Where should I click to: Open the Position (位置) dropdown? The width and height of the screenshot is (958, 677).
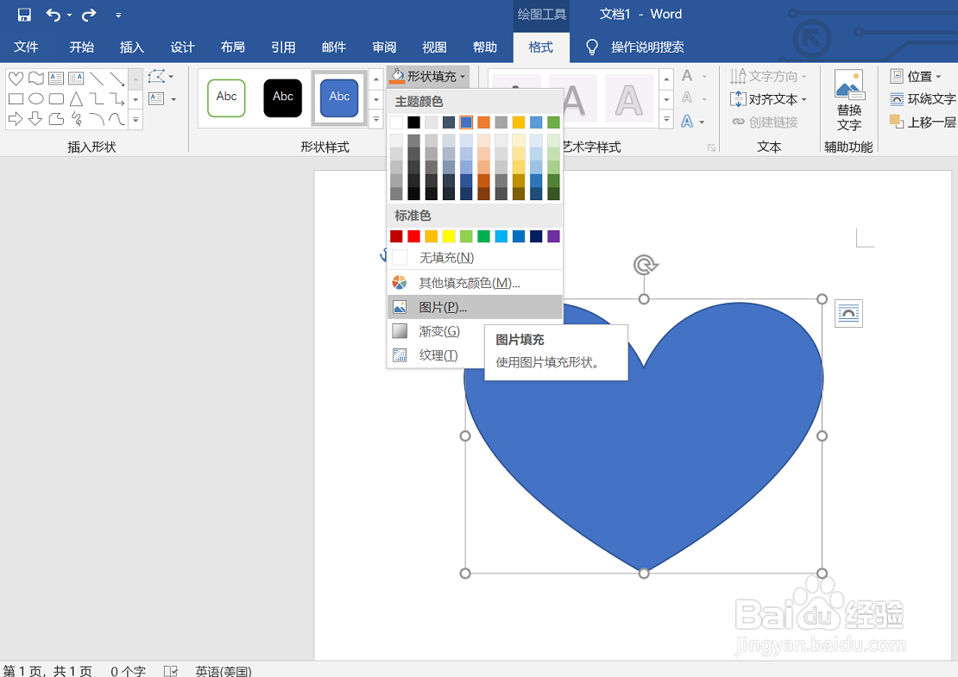pyautogui.click(x=915, y=76)
